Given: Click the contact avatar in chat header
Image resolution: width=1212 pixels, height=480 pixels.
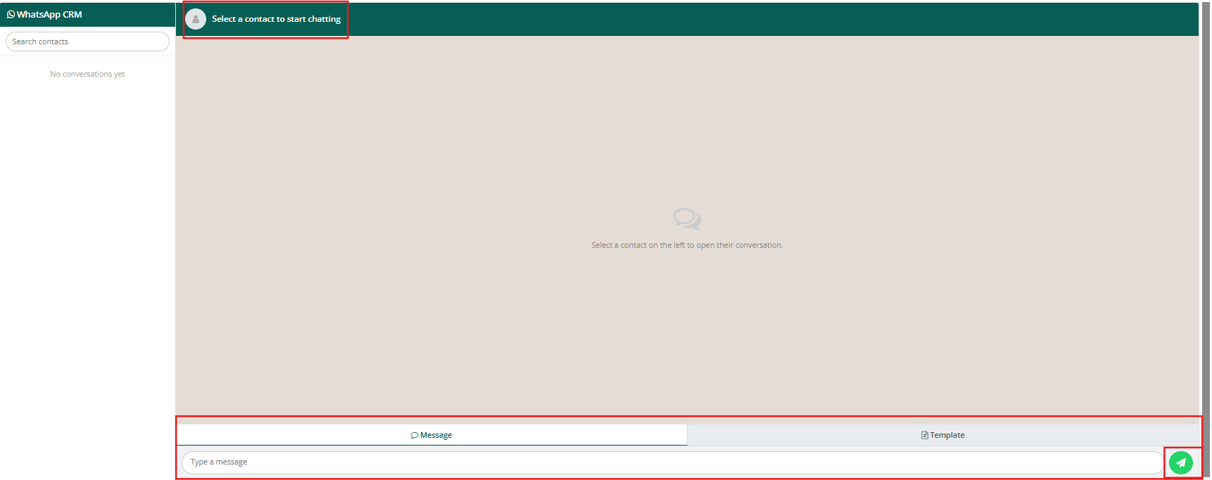Looking at the screenshot, I should tap(196, 19).
